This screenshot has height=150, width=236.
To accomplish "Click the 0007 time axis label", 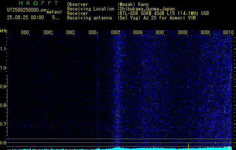I will pos(161,32).
